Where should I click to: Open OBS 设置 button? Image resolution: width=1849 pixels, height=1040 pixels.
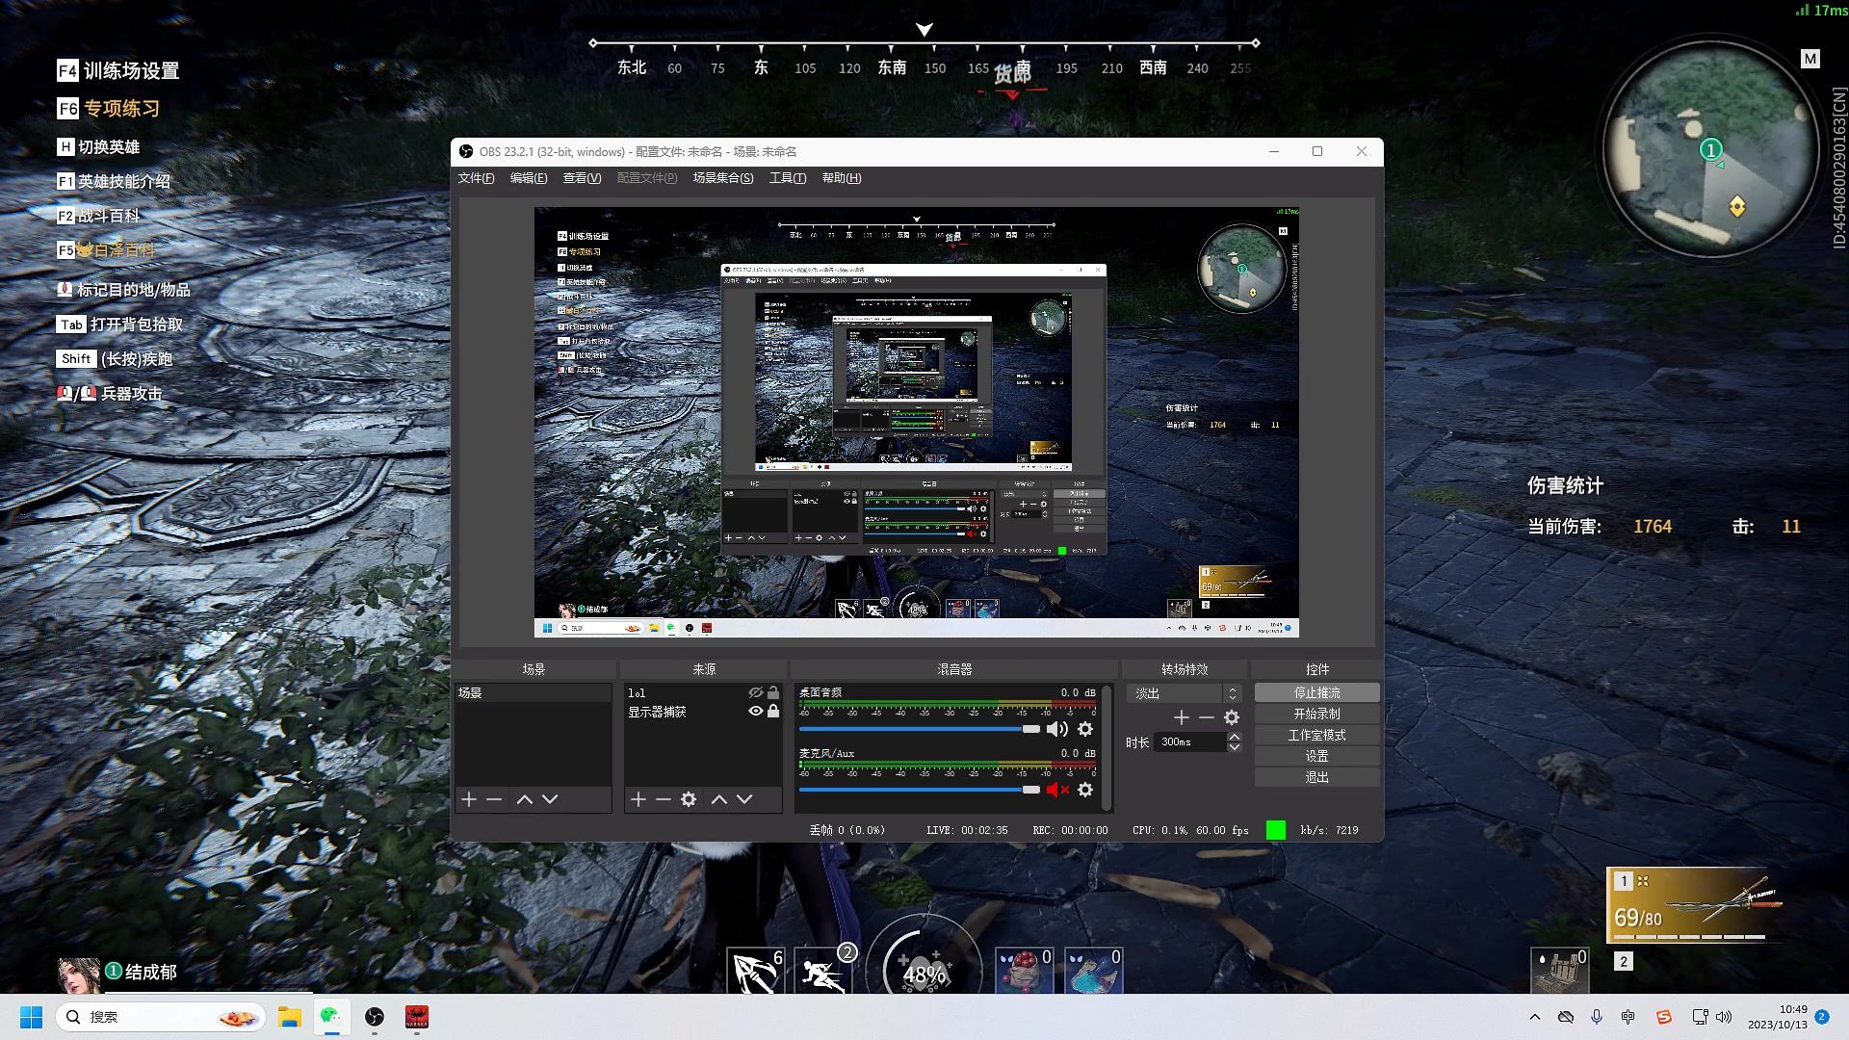click(x=1316, y=756)
